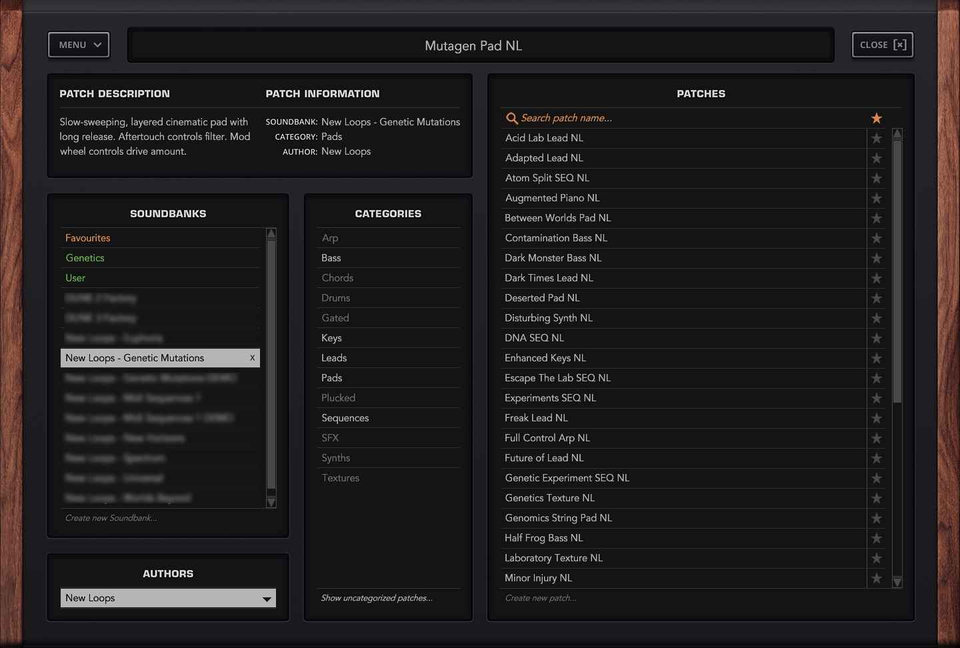Click Create new Soundbank link
Viewport: 960px width, 648px height.
point(111,518)
